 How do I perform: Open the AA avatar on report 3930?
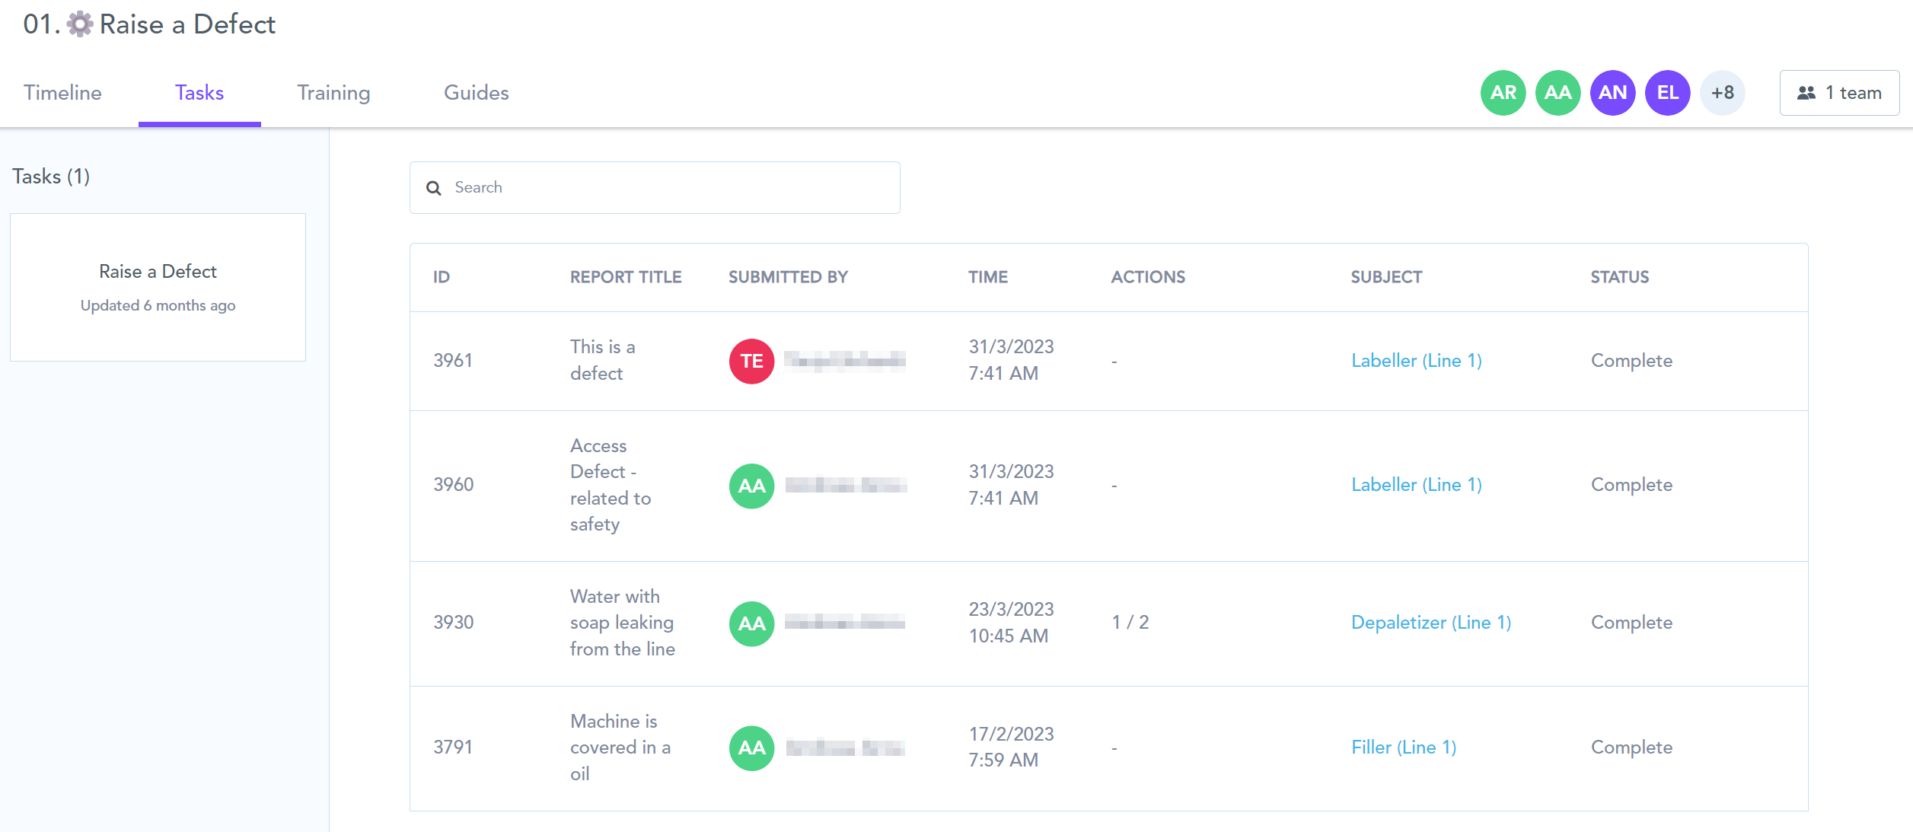(x=751, y=623)
